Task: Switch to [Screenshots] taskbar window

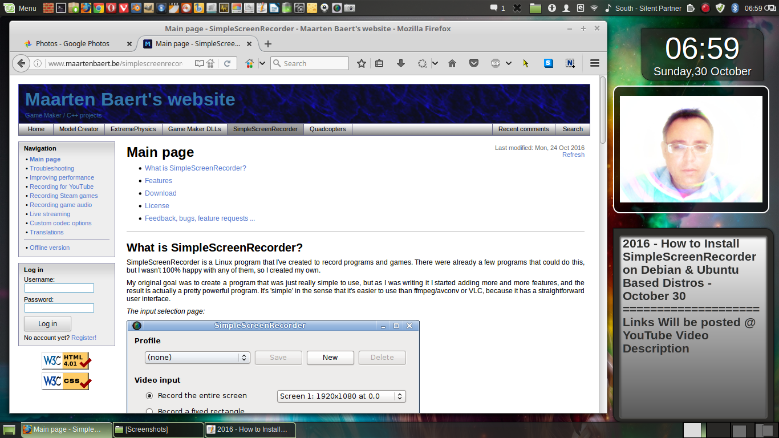Action: (158, 429)
